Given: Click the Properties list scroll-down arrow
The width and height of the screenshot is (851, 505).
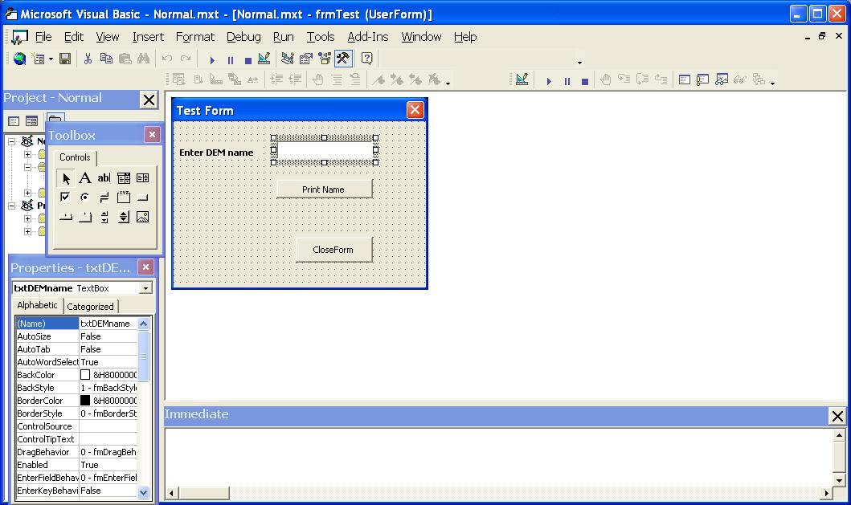Looking at the screenshot, I should 143,492.
